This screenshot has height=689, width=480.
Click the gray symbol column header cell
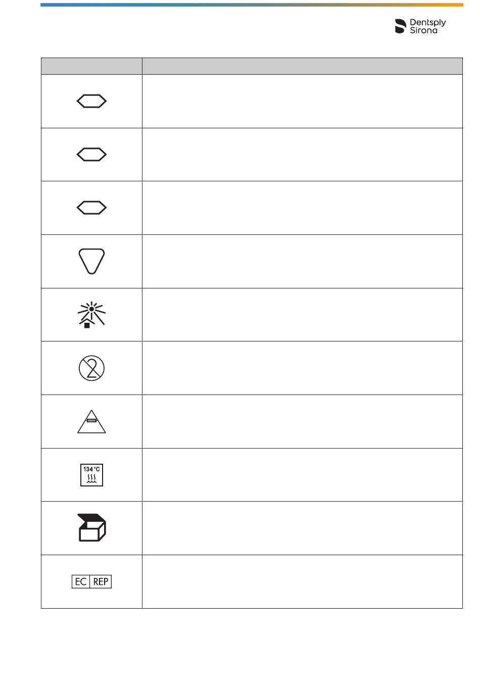click(91, 66)
